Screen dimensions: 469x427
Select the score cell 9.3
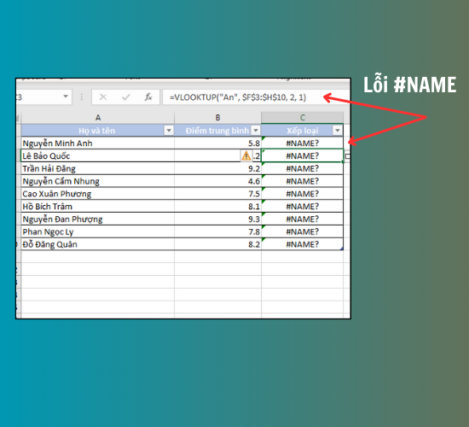217,219
